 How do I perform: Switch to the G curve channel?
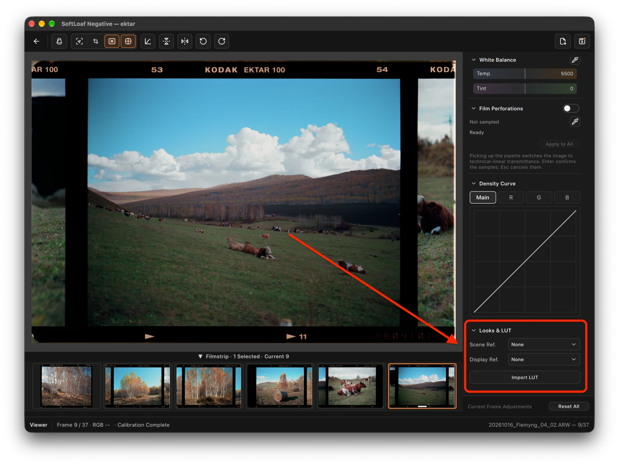pyautogui.click(x=539, y=198)
